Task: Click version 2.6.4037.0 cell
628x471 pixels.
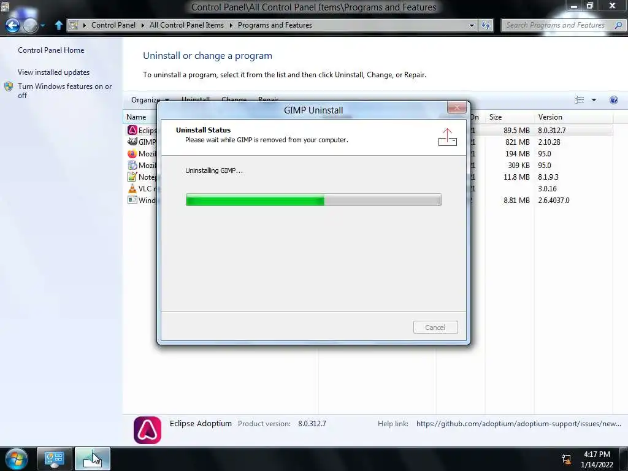Action: point(554,201)
